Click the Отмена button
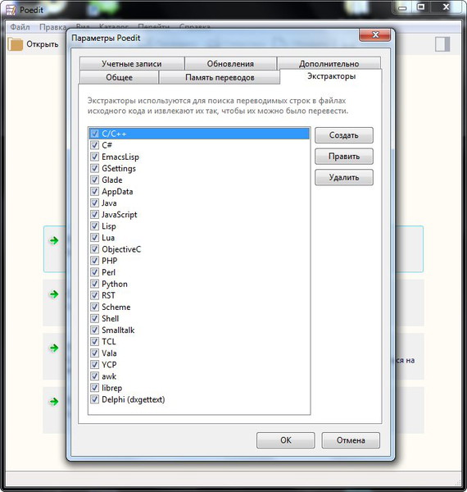Screen dimensions: 467x492 point(351,440)
